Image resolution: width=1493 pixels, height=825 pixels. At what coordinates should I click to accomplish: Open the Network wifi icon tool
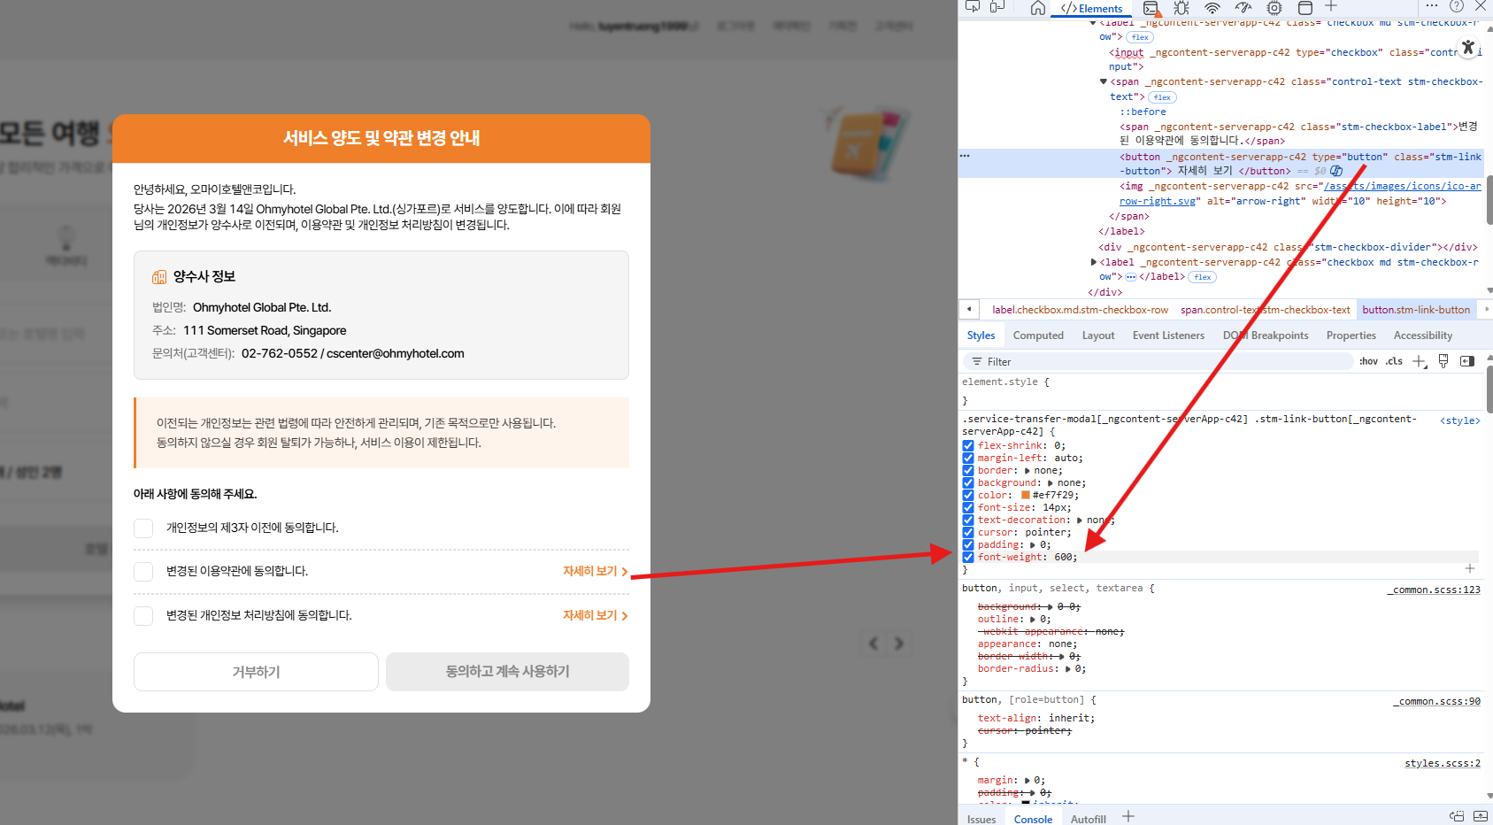1212,8
